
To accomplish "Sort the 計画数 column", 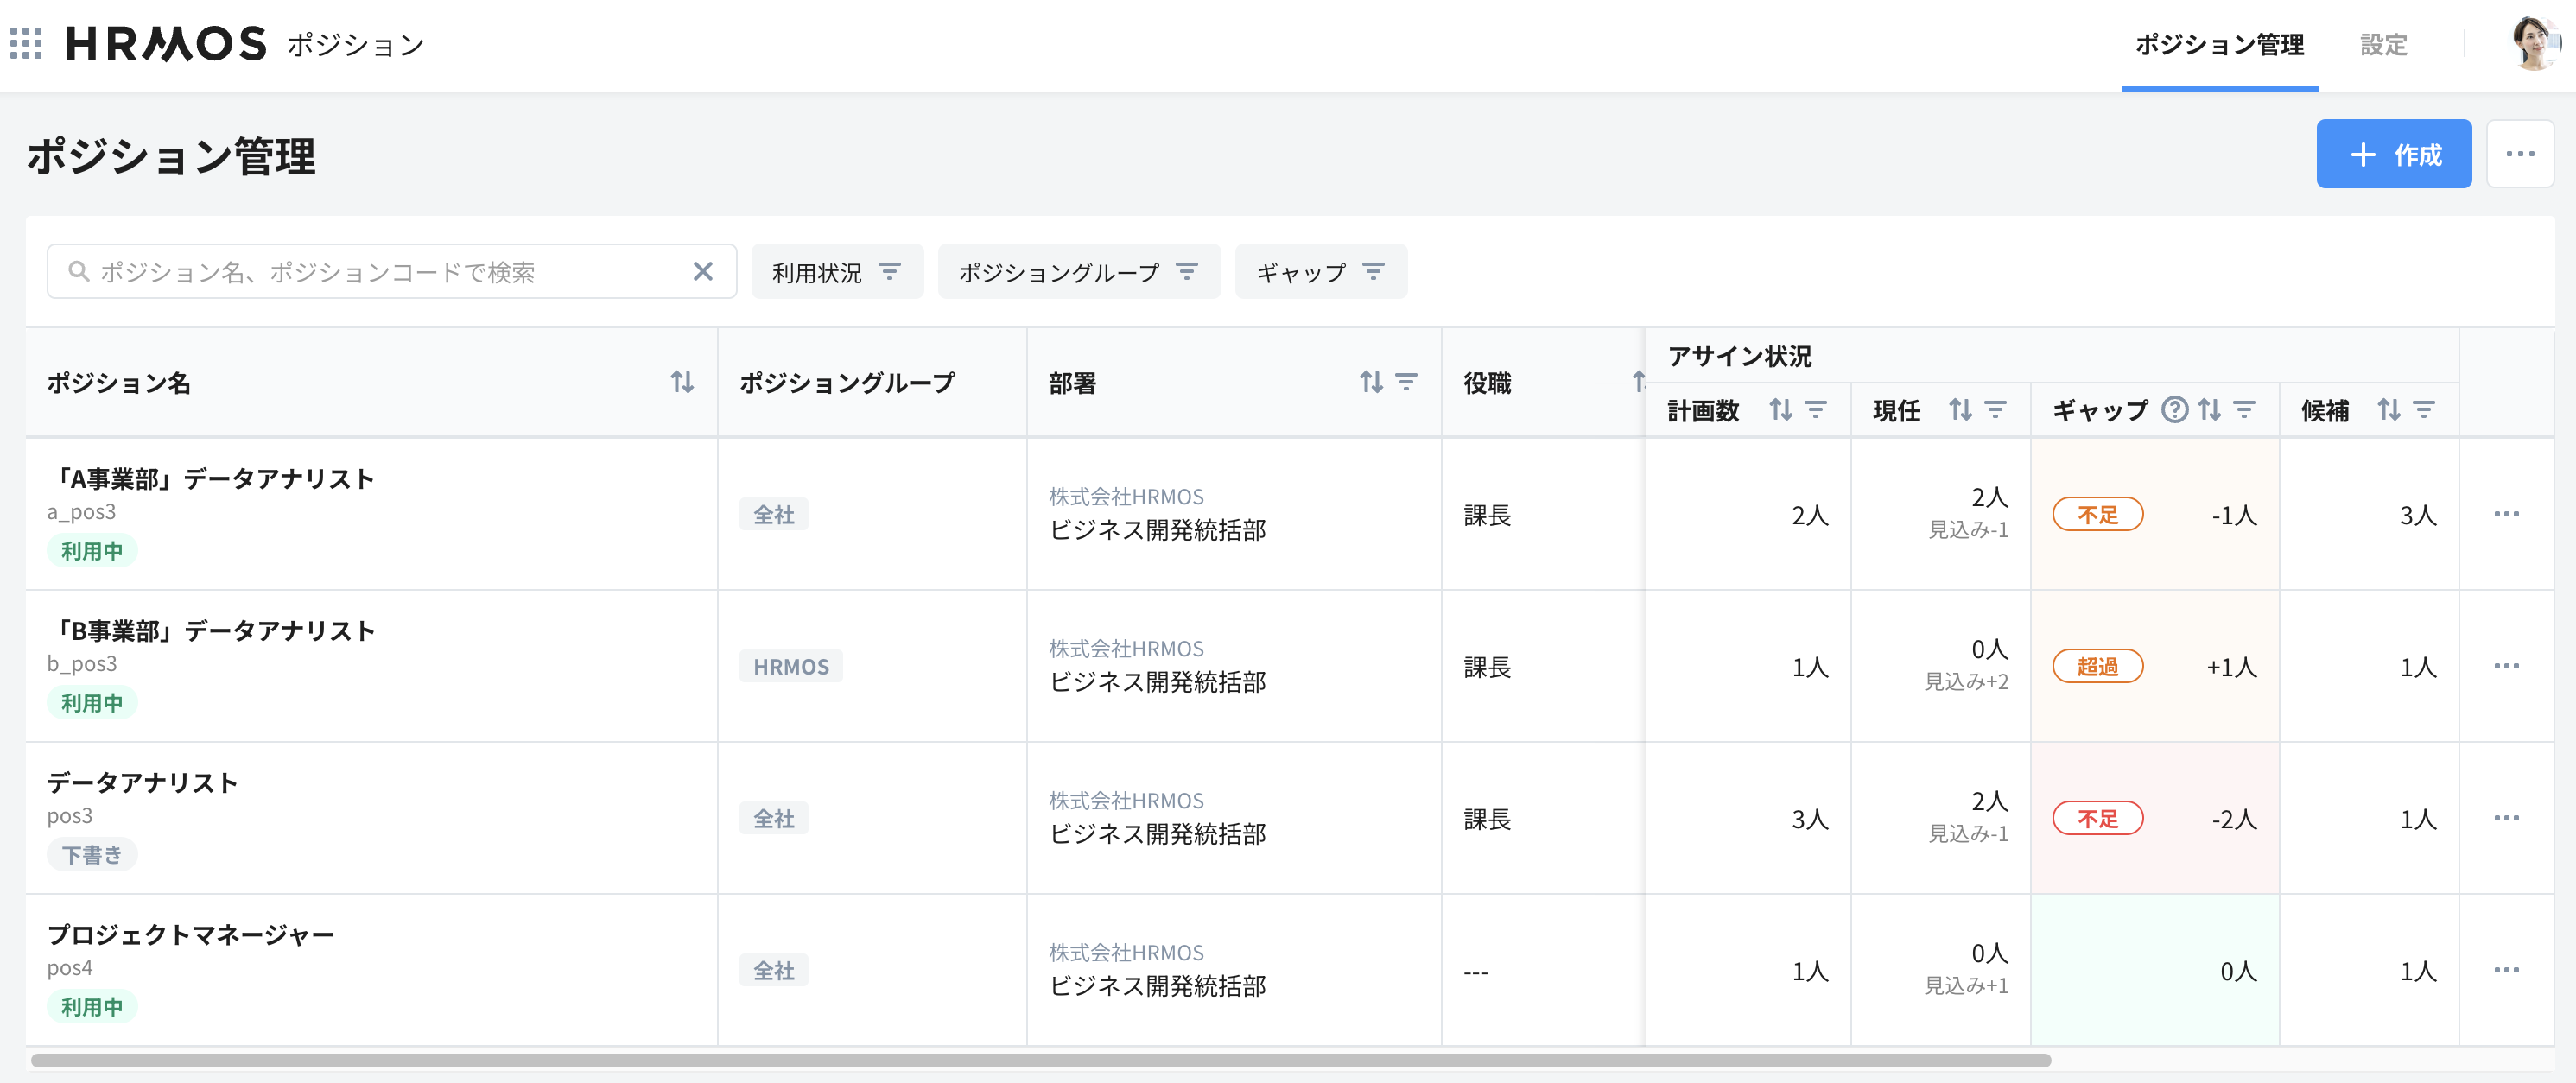I will pyautogui.click(x=1781, y=410).
